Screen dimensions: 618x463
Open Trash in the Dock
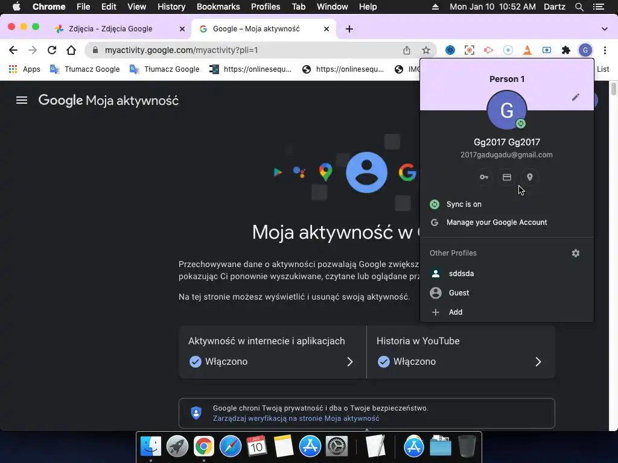point(467,447)
